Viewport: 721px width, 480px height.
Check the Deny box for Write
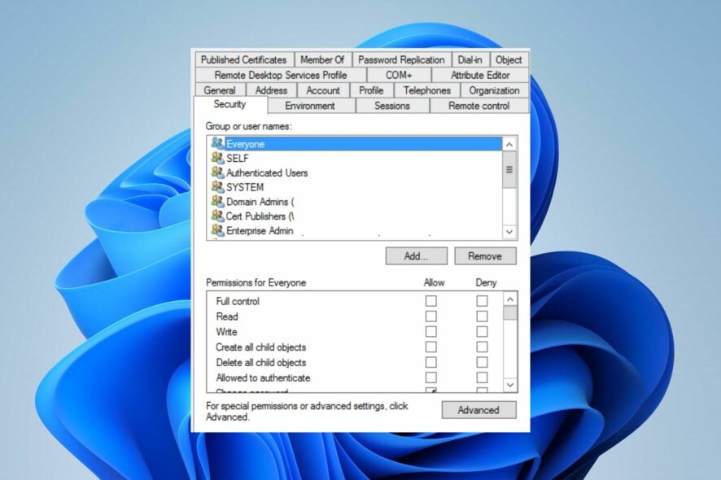482,331
